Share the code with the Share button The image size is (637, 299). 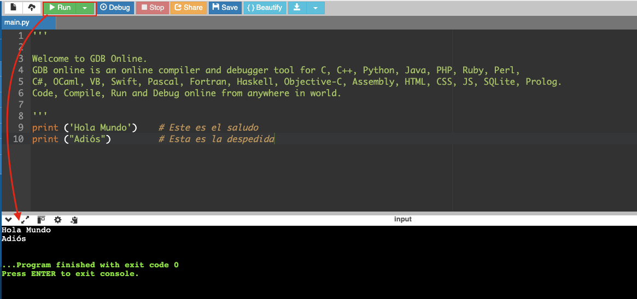point(188,8)
